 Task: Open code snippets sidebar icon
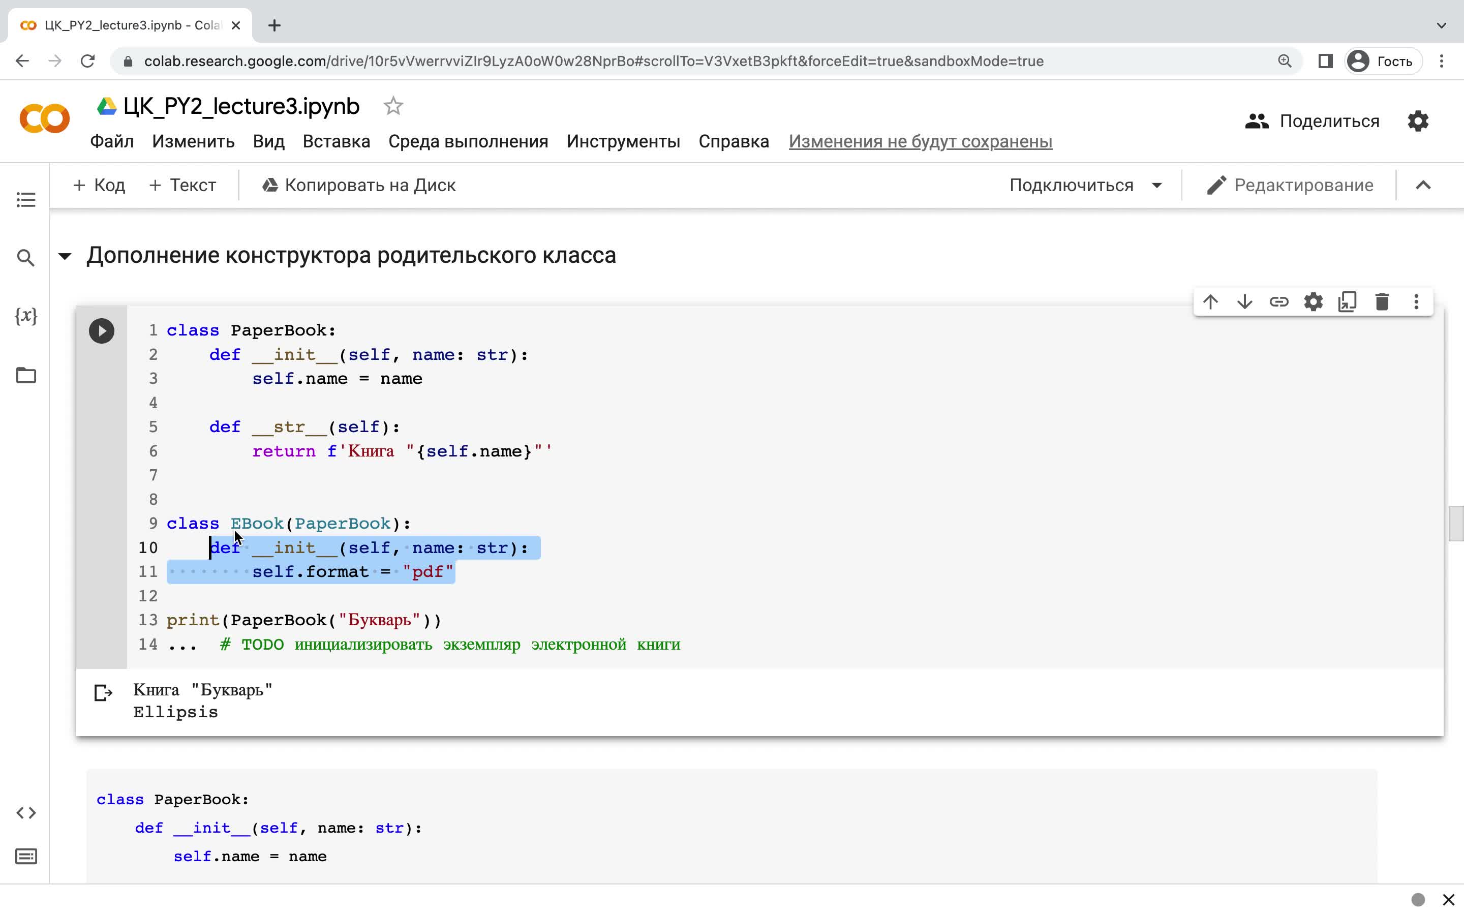[26, 813]
